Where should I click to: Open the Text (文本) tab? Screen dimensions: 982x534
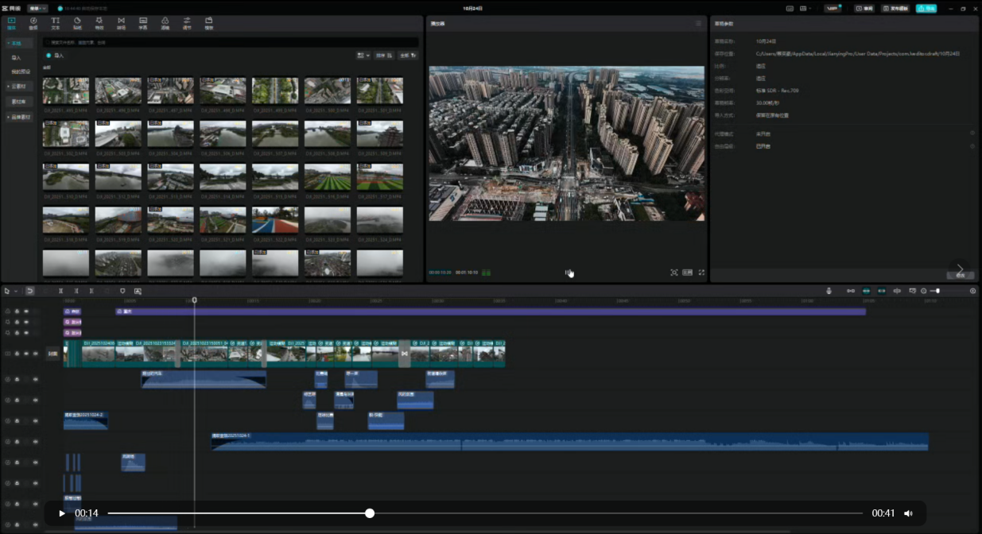(55, 23)
